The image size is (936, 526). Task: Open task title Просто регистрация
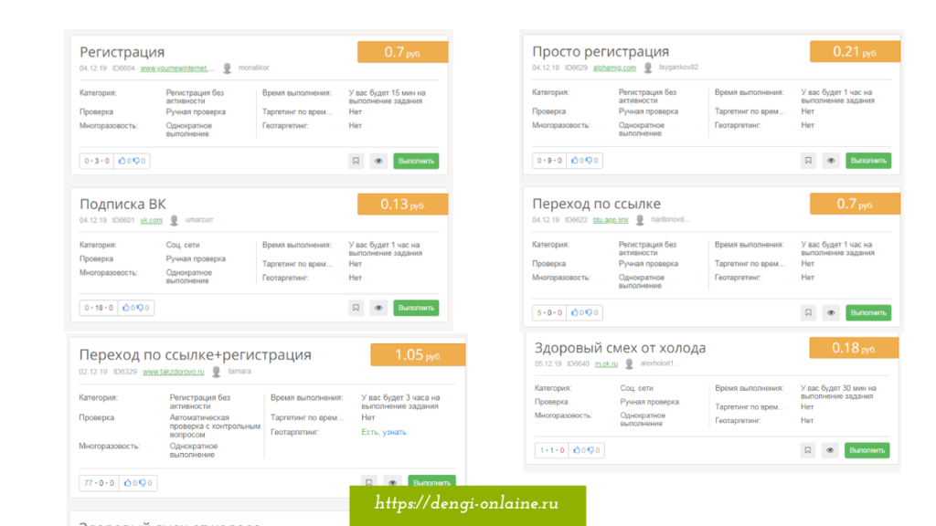point(601,51)
